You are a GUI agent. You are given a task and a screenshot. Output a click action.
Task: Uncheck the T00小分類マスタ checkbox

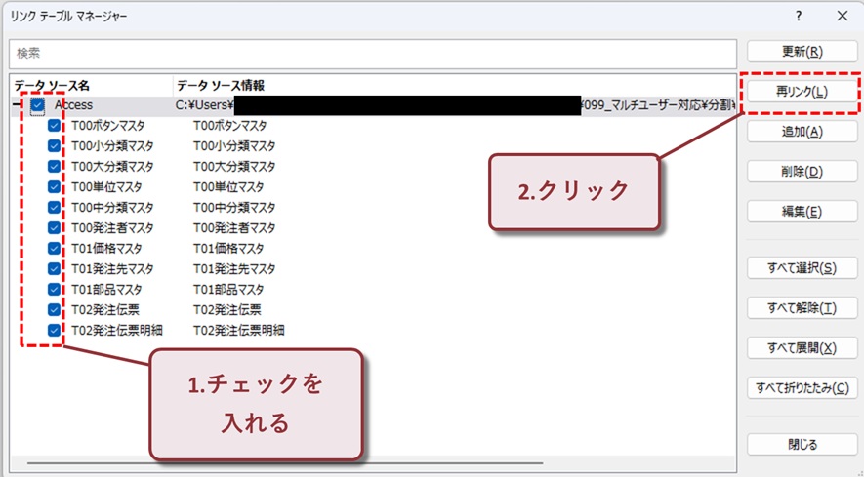54,146
